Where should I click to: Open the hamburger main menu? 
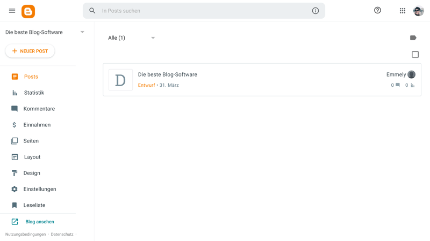12,11
